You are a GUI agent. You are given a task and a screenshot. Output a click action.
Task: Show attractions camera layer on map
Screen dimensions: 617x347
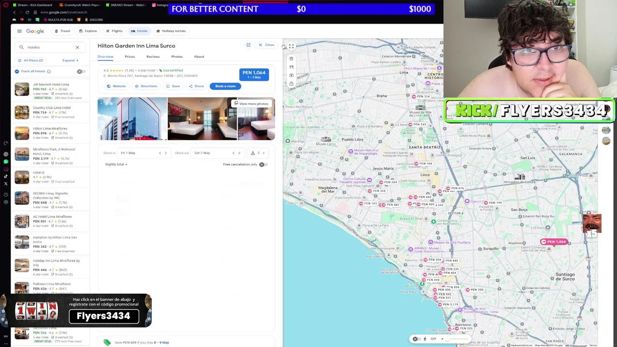coord(291,75)
